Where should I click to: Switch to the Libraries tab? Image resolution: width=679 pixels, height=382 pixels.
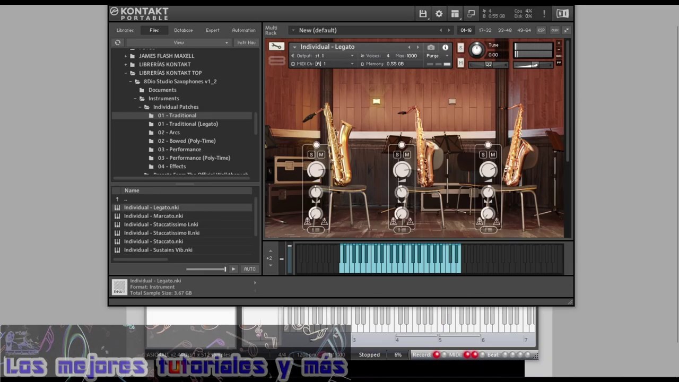point(125,30)
